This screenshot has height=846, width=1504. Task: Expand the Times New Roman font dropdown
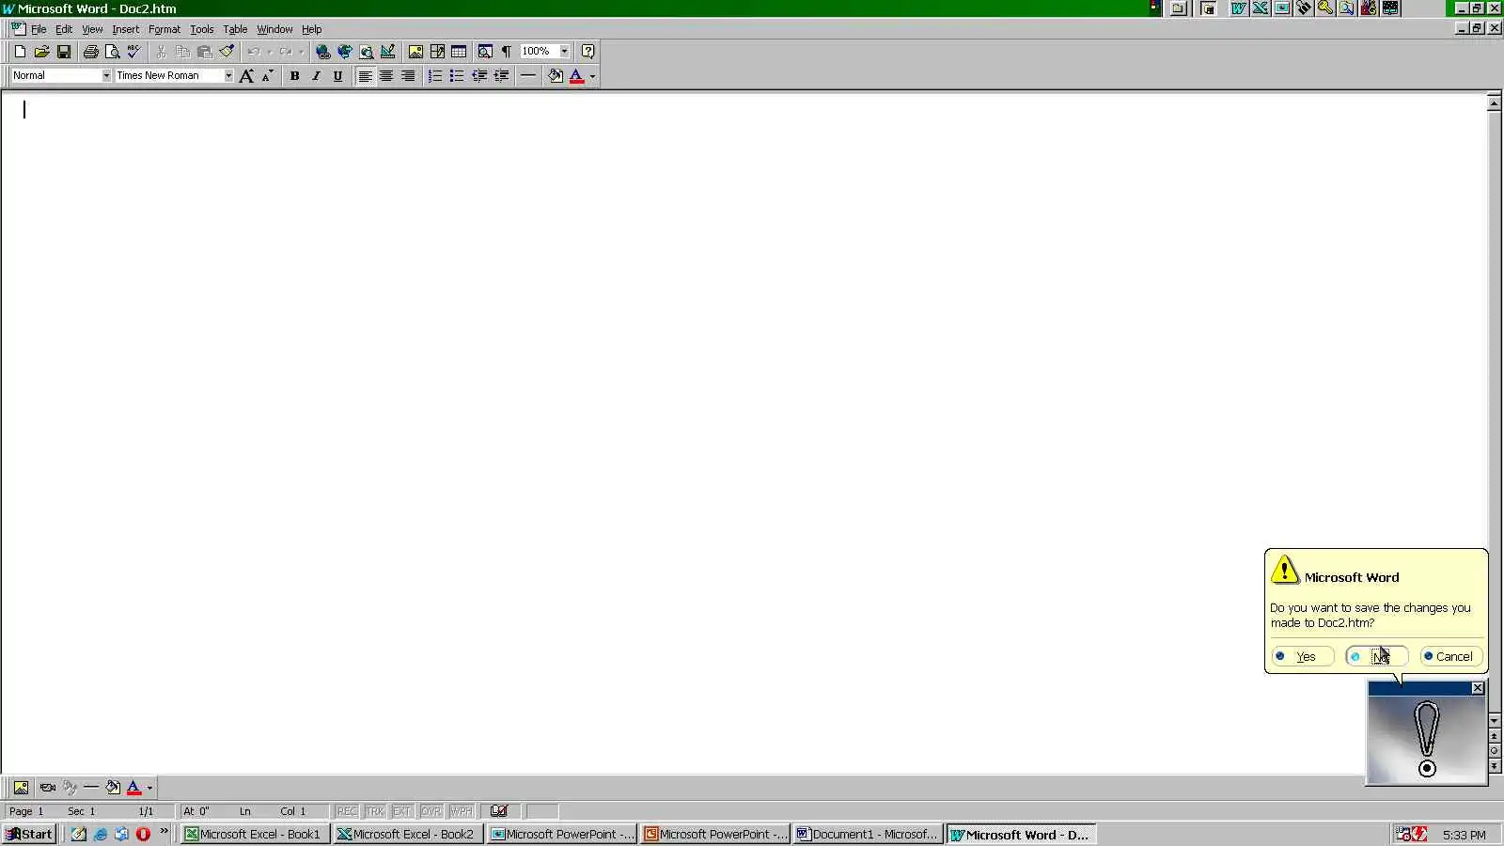[227, 76]
